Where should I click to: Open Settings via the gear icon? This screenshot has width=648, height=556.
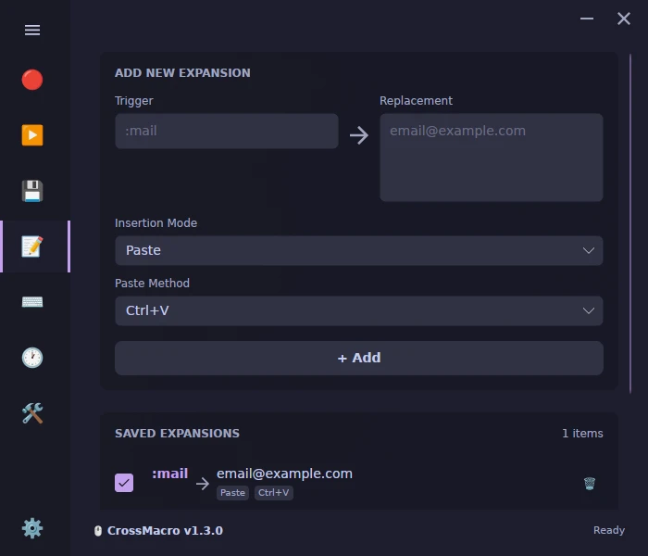(x=32, y=528)
